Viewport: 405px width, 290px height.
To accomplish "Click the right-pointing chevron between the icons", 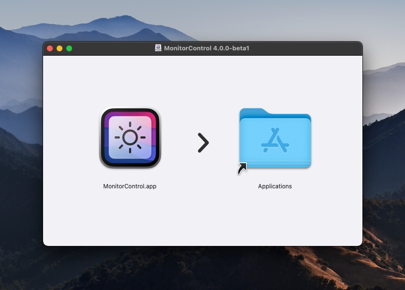I will point(203,143).
